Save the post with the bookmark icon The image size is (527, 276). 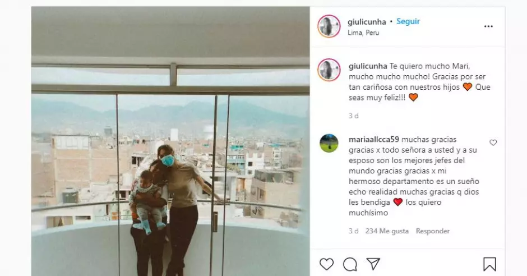489,264
